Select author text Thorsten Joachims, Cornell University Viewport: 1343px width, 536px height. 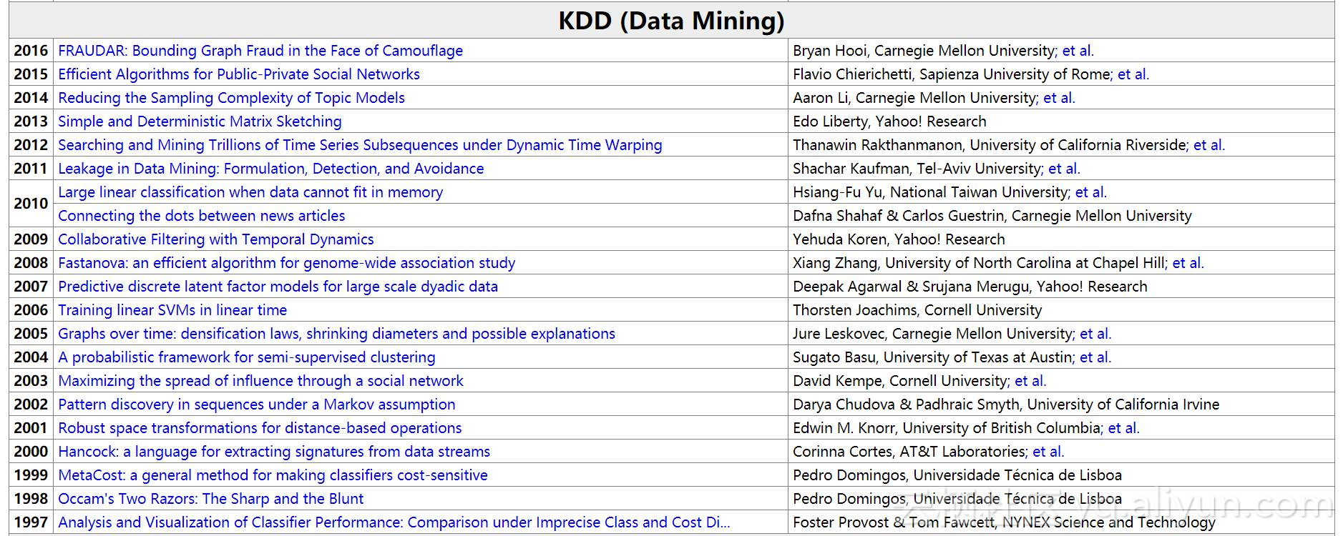pyautogui.click(x=917, y=310)
